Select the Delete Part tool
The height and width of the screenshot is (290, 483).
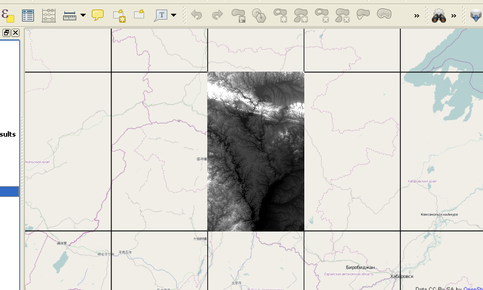tap(342, 16)
